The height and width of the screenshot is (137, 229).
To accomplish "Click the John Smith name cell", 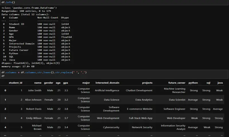I will (x=35, y=90).
